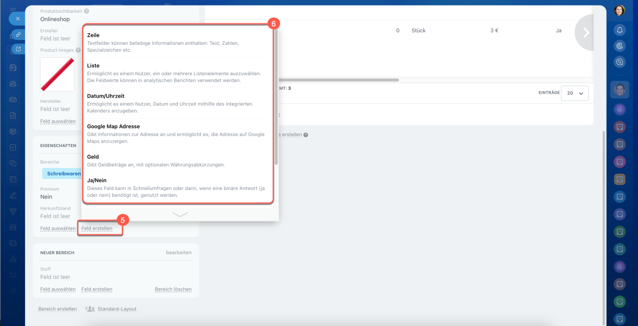Open the Einträge 20 dropdown

point(574,93)
